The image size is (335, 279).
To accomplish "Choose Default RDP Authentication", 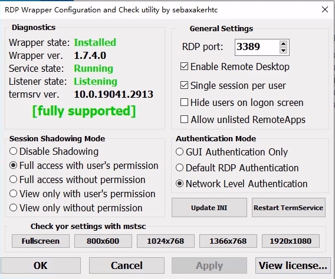I will [179, 168].
